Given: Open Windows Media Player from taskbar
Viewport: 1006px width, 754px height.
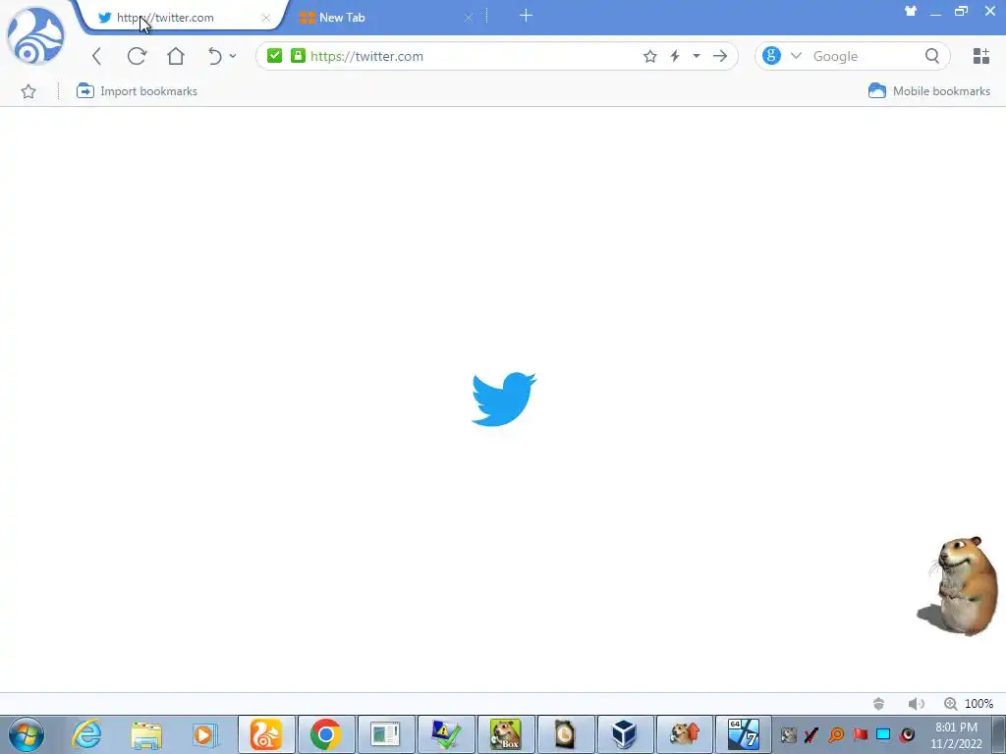Looking at the screenshot, I should [205, 734].
